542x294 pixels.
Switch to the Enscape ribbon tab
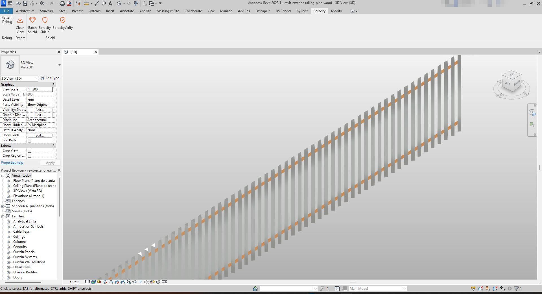click(x=263, y=11)
